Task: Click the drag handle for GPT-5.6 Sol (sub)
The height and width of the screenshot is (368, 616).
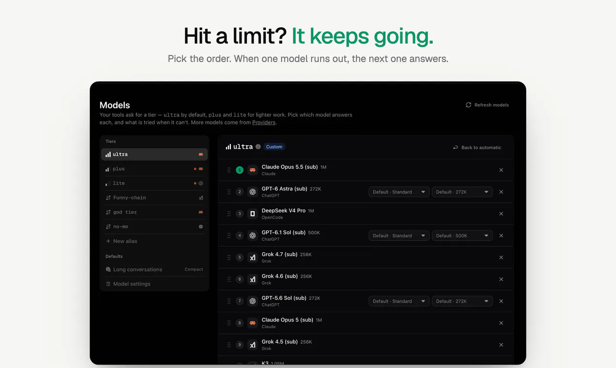Action: (x=229, y=301)
